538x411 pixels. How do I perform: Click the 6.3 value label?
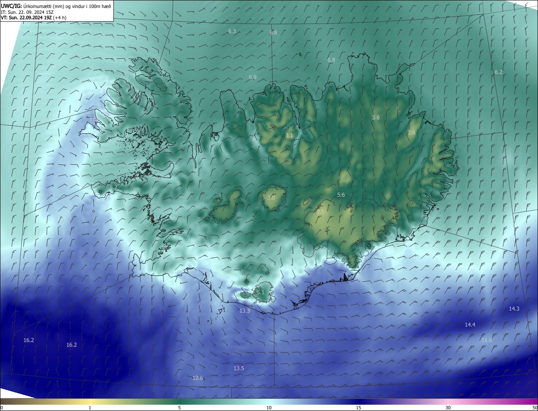click(232, 32)
